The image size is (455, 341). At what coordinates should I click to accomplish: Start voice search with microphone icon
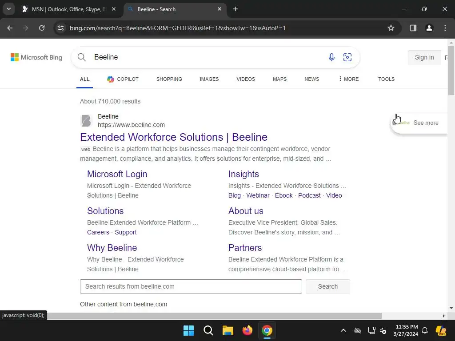(x=331, y=57)
